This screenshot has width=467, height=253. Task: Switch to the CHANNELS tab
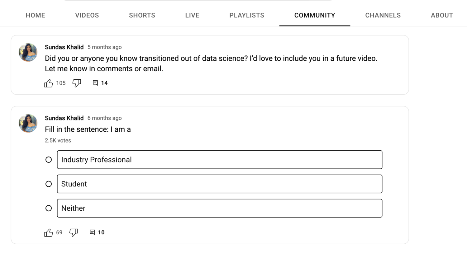[383, 15]
